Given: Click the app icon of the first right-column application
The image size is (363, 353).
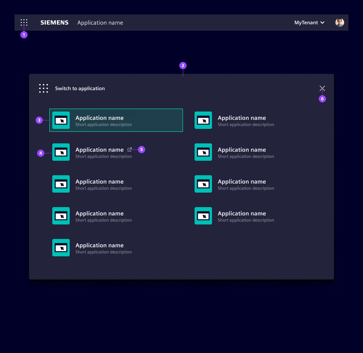Looking at the screenshot, I should [203, 120].
